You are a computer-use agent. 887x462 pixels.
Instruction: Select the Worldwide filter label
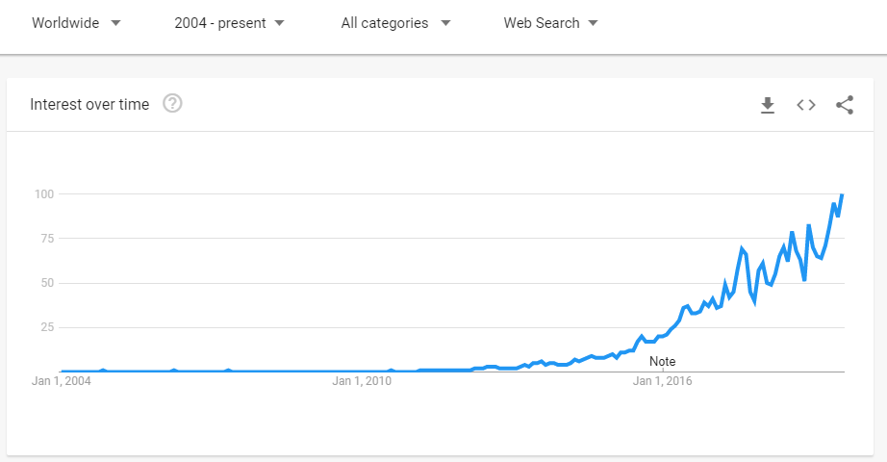[65, 23]
